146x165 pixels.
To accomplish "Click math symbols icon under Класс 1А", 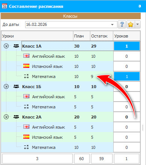I will click(26, 76).
